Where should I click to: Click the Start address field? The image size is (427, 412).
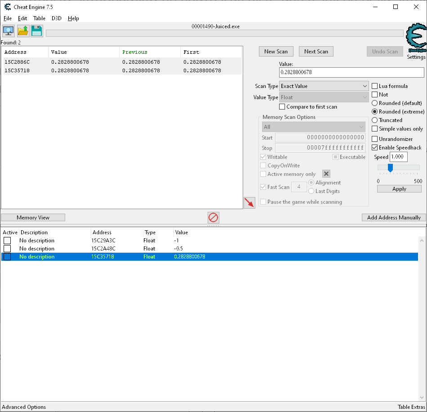point(320,138)
